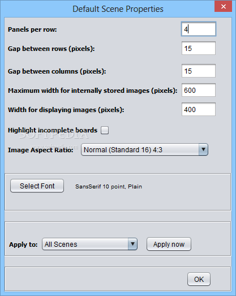Expand the Image Aspect Ratio dropdown arrow
Screen dimensions: 236x296
tap(203, 149)
